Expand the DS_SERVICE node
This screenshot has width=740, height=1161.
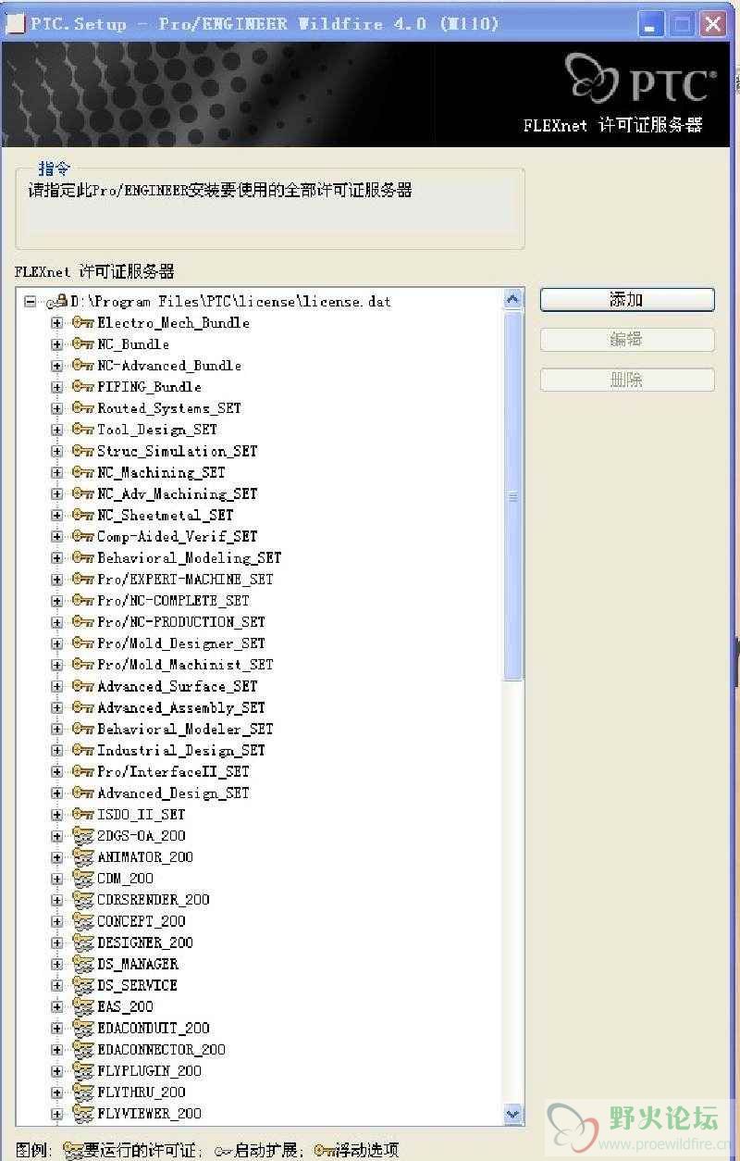point(56,985)
